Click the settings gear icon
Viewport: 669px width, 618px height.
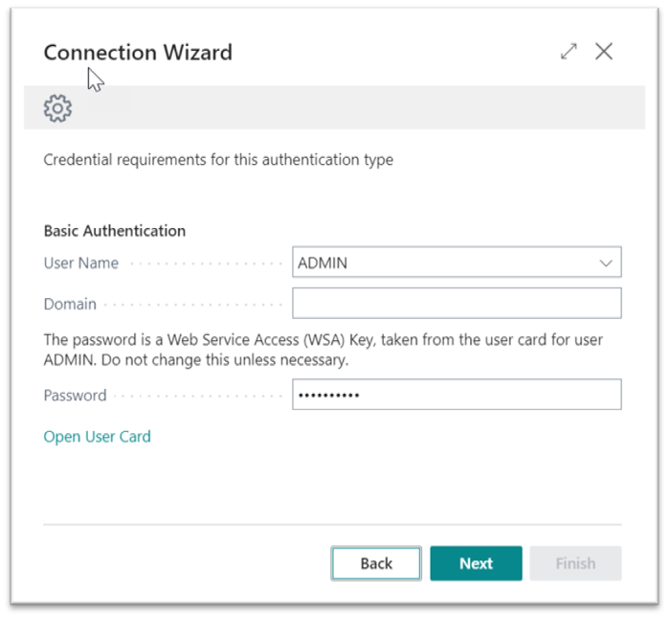pyautogui.click(x=57, y=108)
